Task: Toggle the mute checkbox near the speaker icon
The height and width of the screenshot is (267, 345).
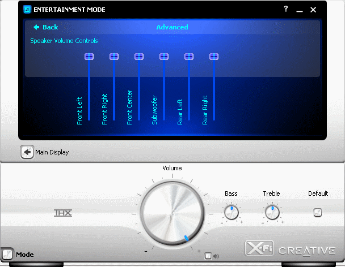Action: pyautogui.click(x=208, y=256)
